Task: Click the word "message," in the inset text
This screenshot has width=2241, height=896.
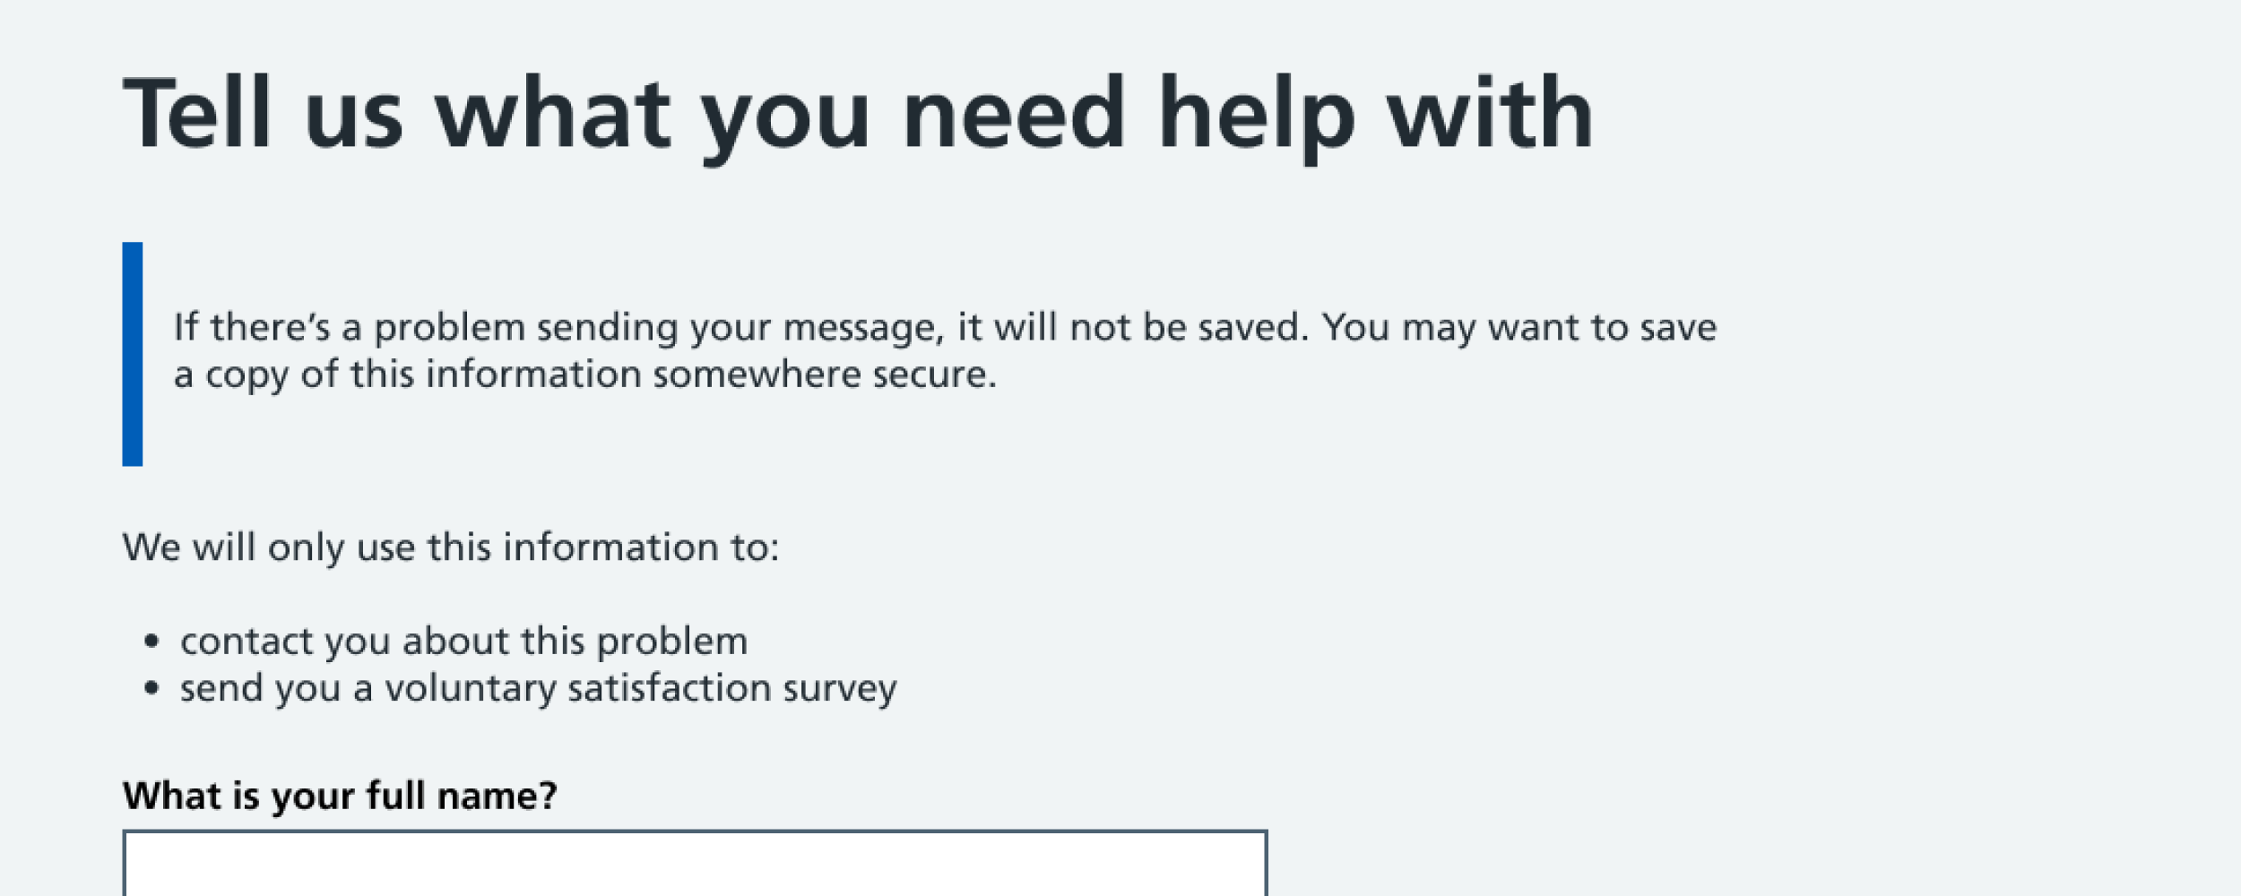Action: click(x=864, y=327)
